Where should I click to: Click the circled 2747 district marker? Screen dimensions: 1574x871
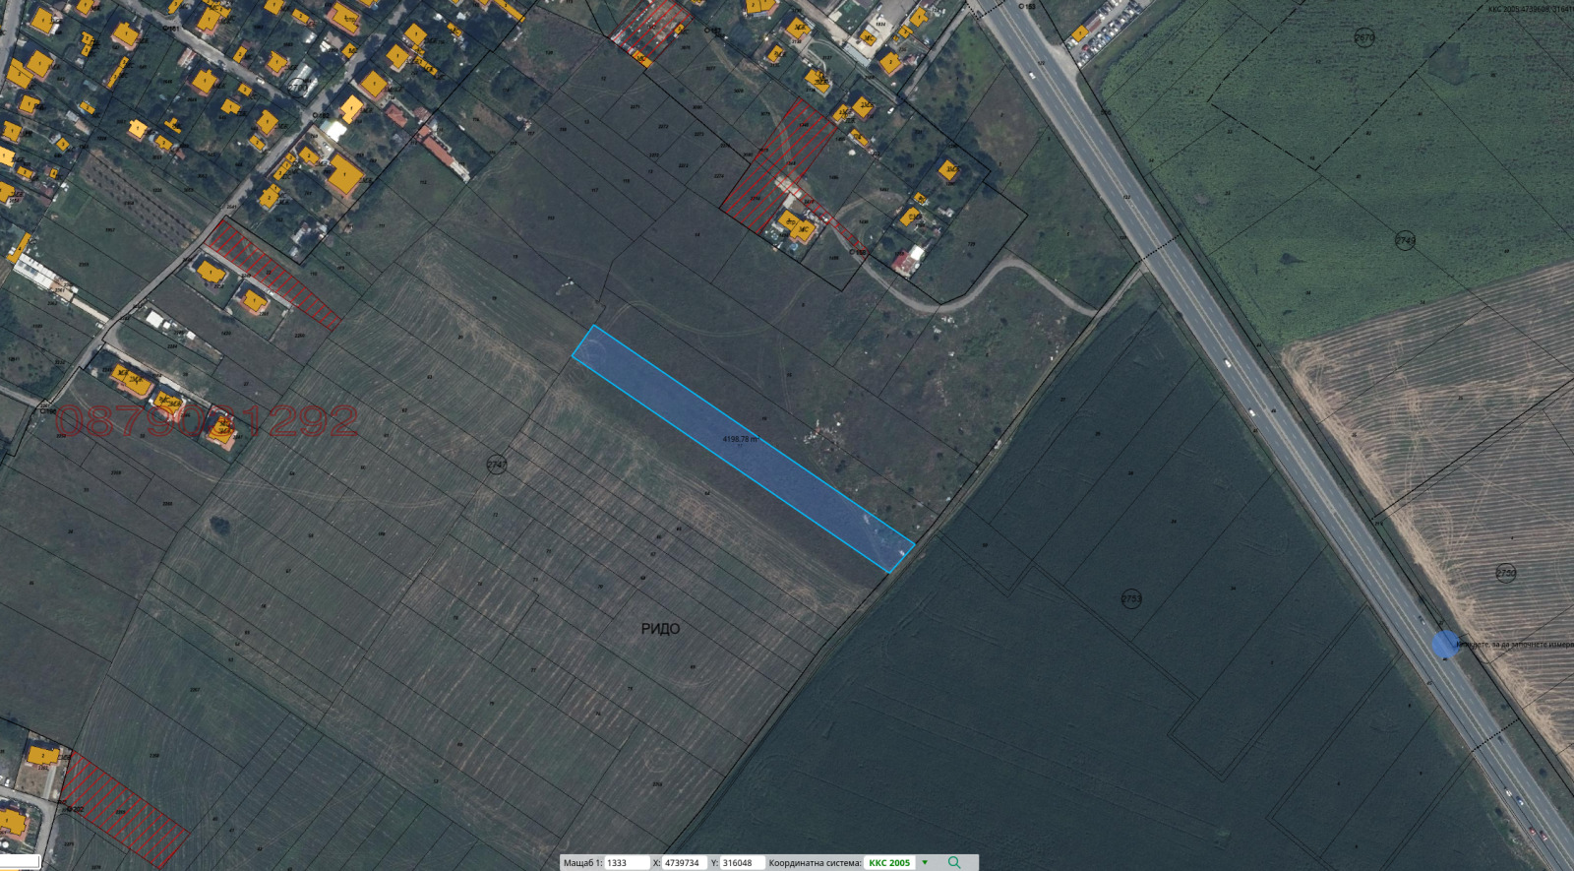pyautogui.click(x=497, y=465)
